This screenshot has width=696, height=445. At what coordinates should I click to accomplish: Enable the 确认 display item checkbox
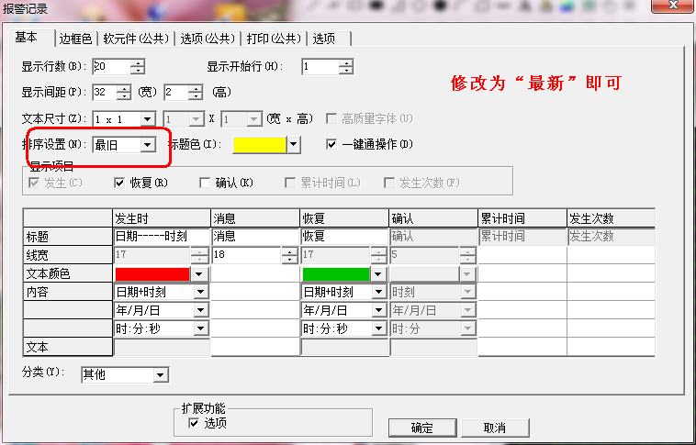coord(205,183)
